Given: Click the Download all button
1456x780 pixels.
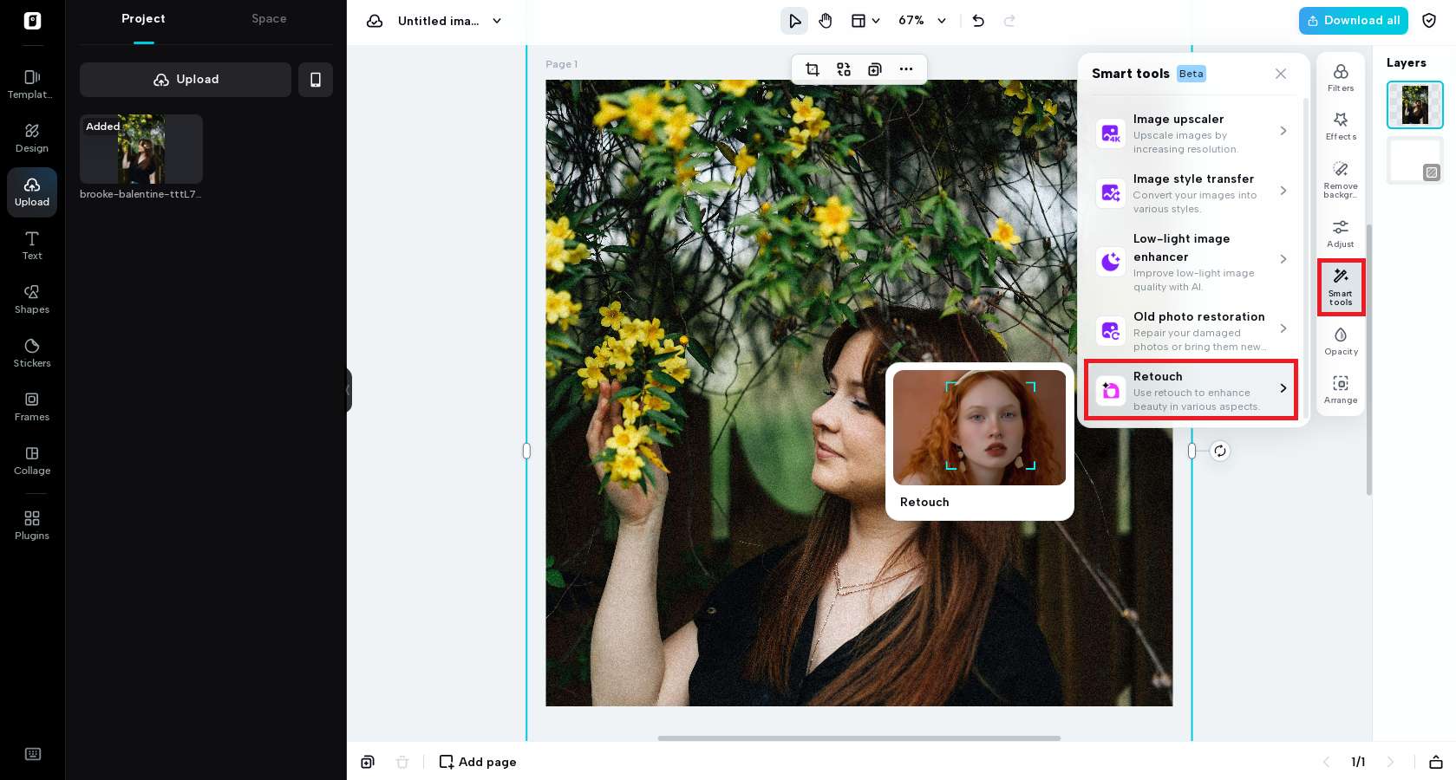Looking at the screenshot, I should point(1353,21).
